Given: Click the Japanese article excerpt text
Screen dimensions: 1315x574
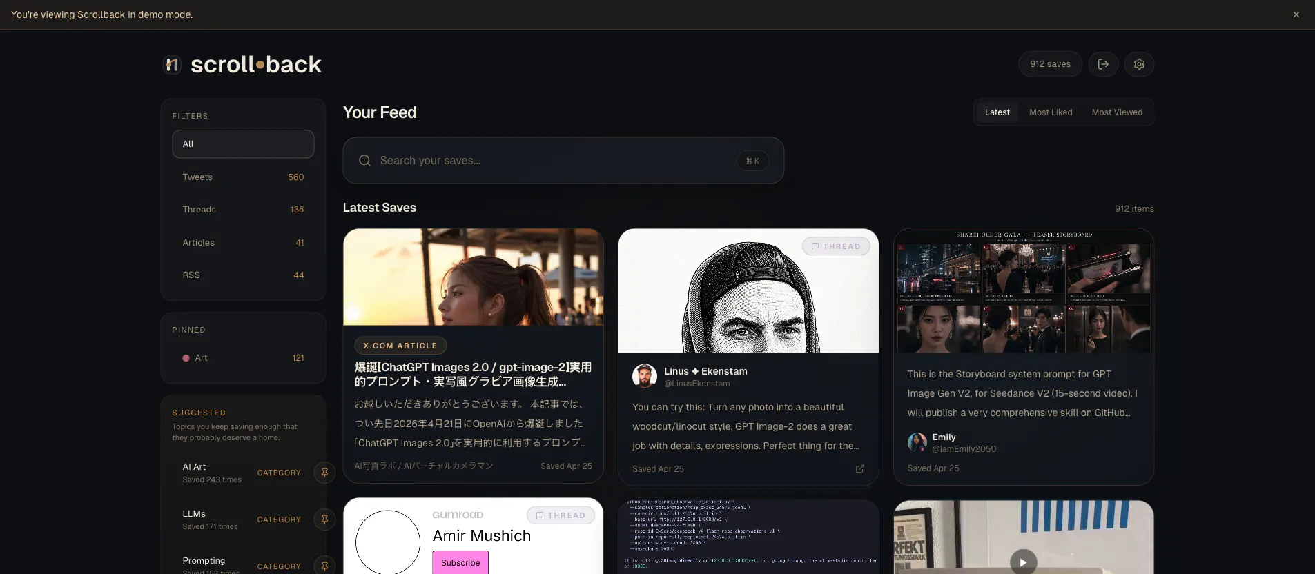Looking at the screenshot, I should [470, 424].
